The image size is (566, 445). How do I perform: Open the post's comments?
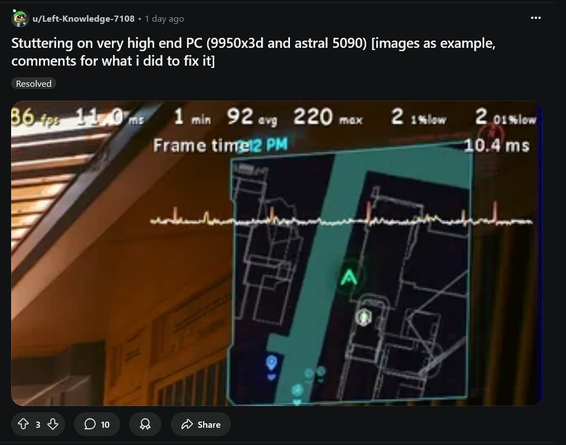click(97, 424)
